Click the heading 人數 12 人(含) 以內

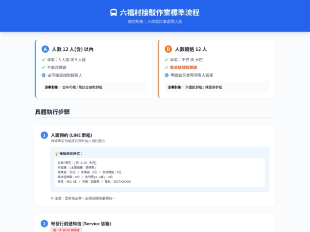pos(72,49)
